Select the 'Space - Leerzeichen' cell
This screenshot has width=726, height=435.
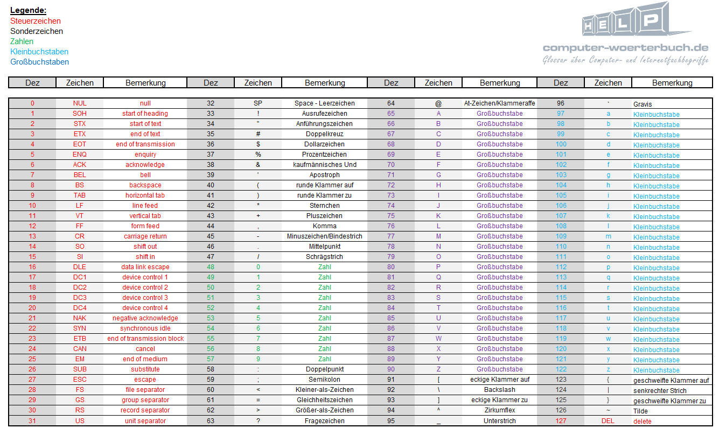pyautogui.click(x=325, y=103)
